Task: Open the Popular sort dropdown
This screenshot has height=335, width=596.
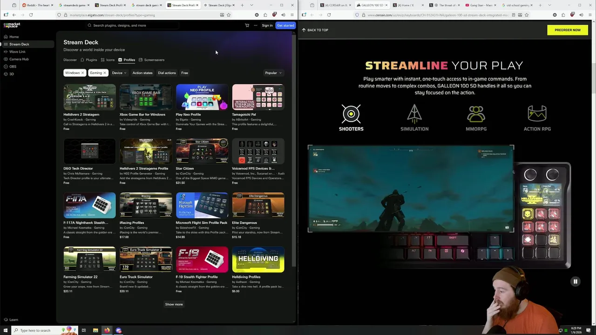Action: coord(273,73)
